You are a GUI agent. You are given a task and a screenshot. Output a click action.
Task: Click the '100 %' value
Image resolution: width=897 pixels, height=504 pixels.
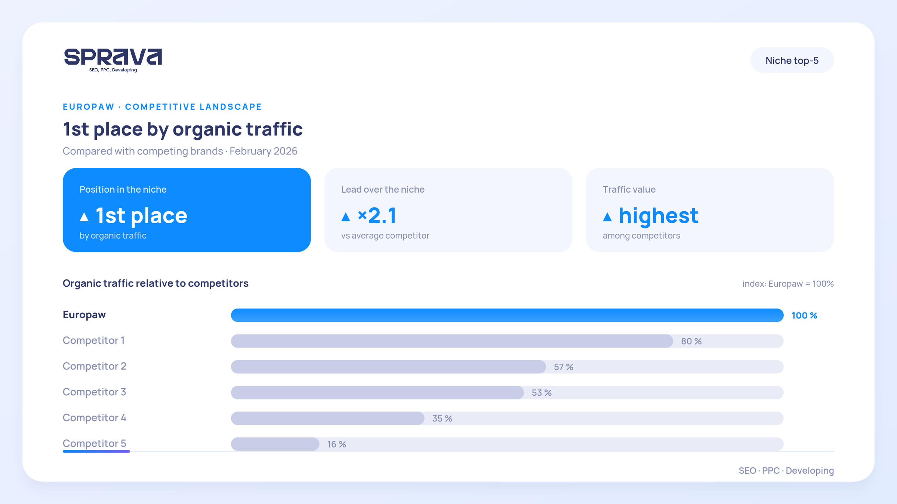click(804, 315)
